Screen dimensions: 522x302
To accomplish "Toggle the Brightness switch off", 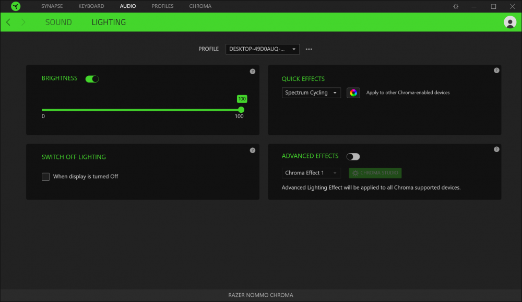I will tap(92, 79).
